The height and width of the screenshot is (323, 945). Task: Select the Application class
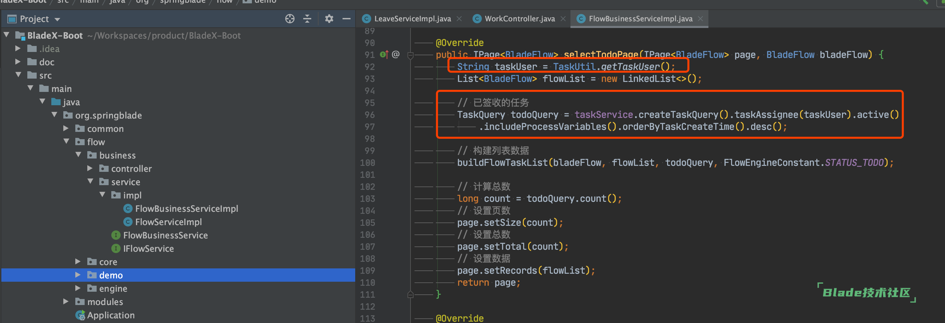point(111,315)
